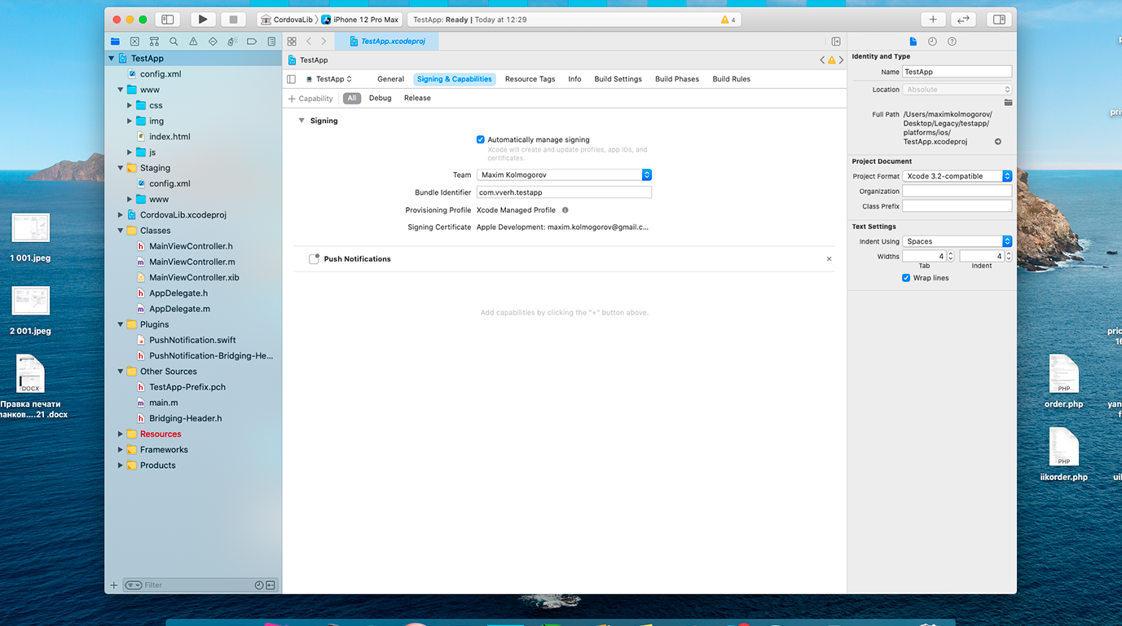
Task: Open the Team dropdown
Action: [x=564, y=175]
